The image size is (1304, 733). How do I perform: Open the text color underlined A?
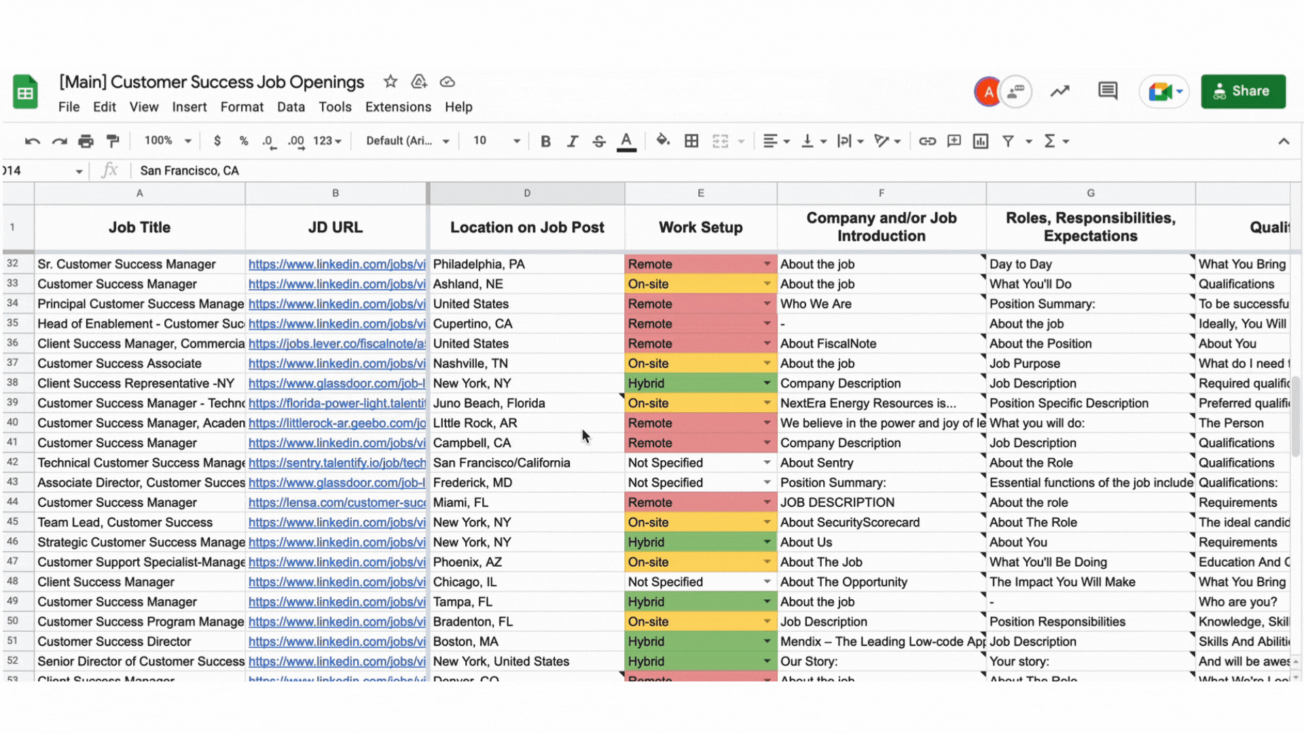pos(626,141)
